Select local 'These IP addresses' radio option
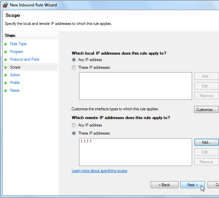 click(74, 67)
